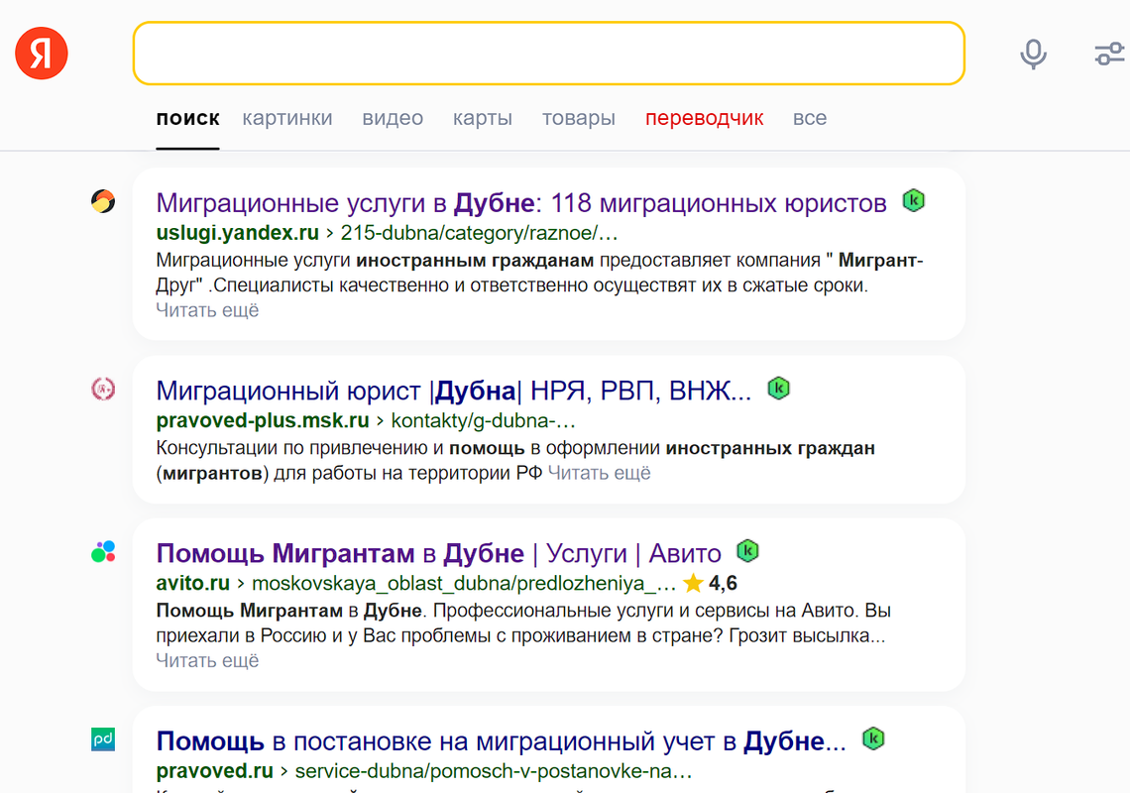Switch to the "картинки" tab
Image resolution: width=1130 pixels, height=793 pixels.
286,118
